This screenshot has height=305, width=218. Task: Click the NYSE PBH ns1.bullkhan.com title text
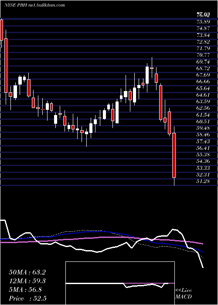click(34, 5)
